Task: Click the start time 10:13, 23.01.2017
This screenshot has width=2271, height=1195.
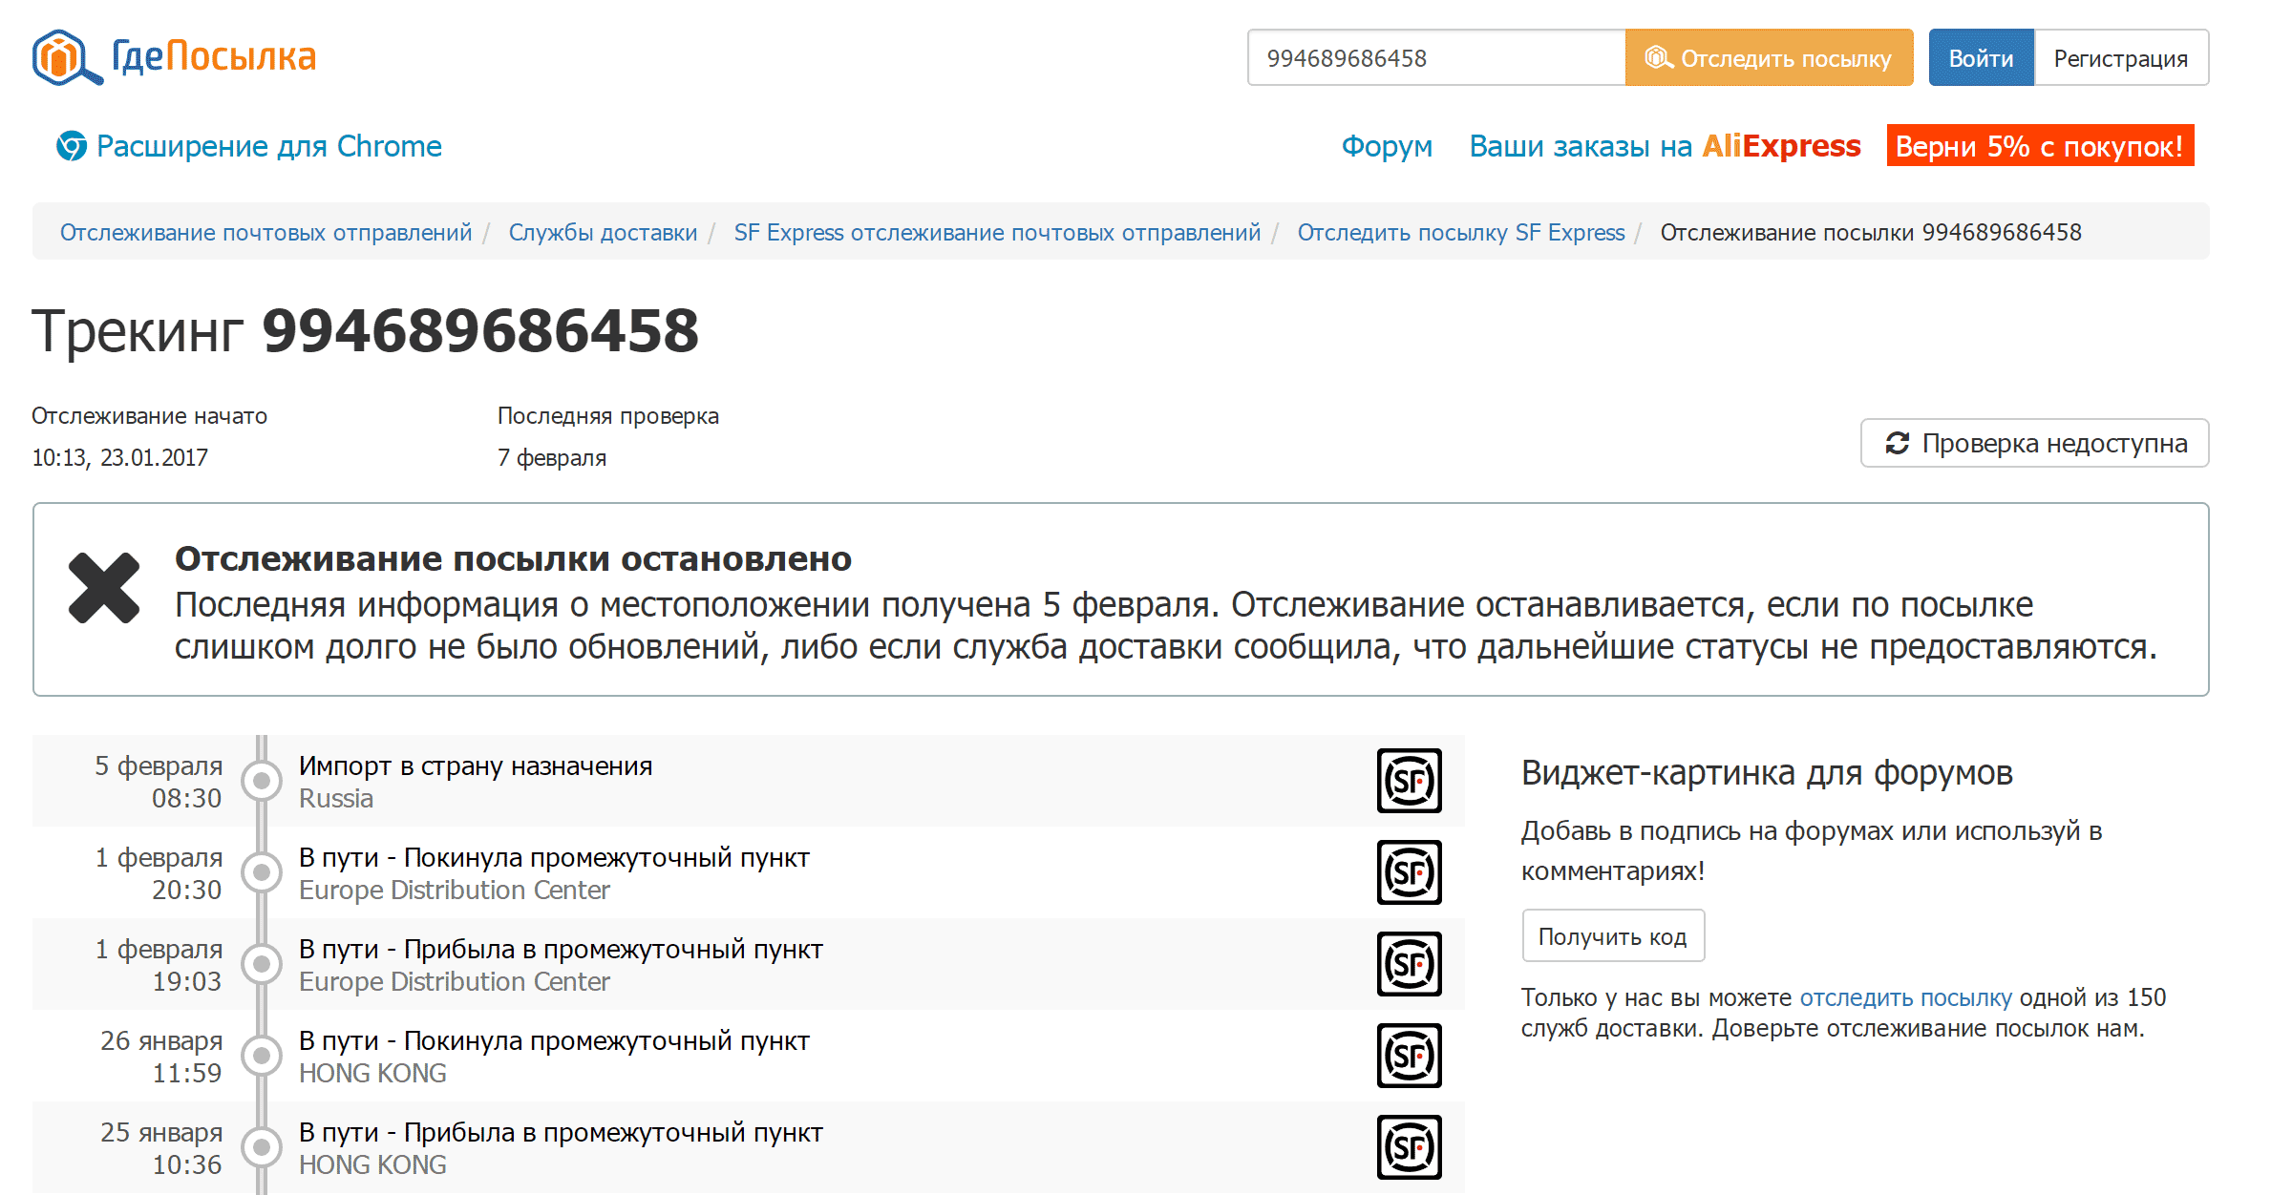Action: 119,457
